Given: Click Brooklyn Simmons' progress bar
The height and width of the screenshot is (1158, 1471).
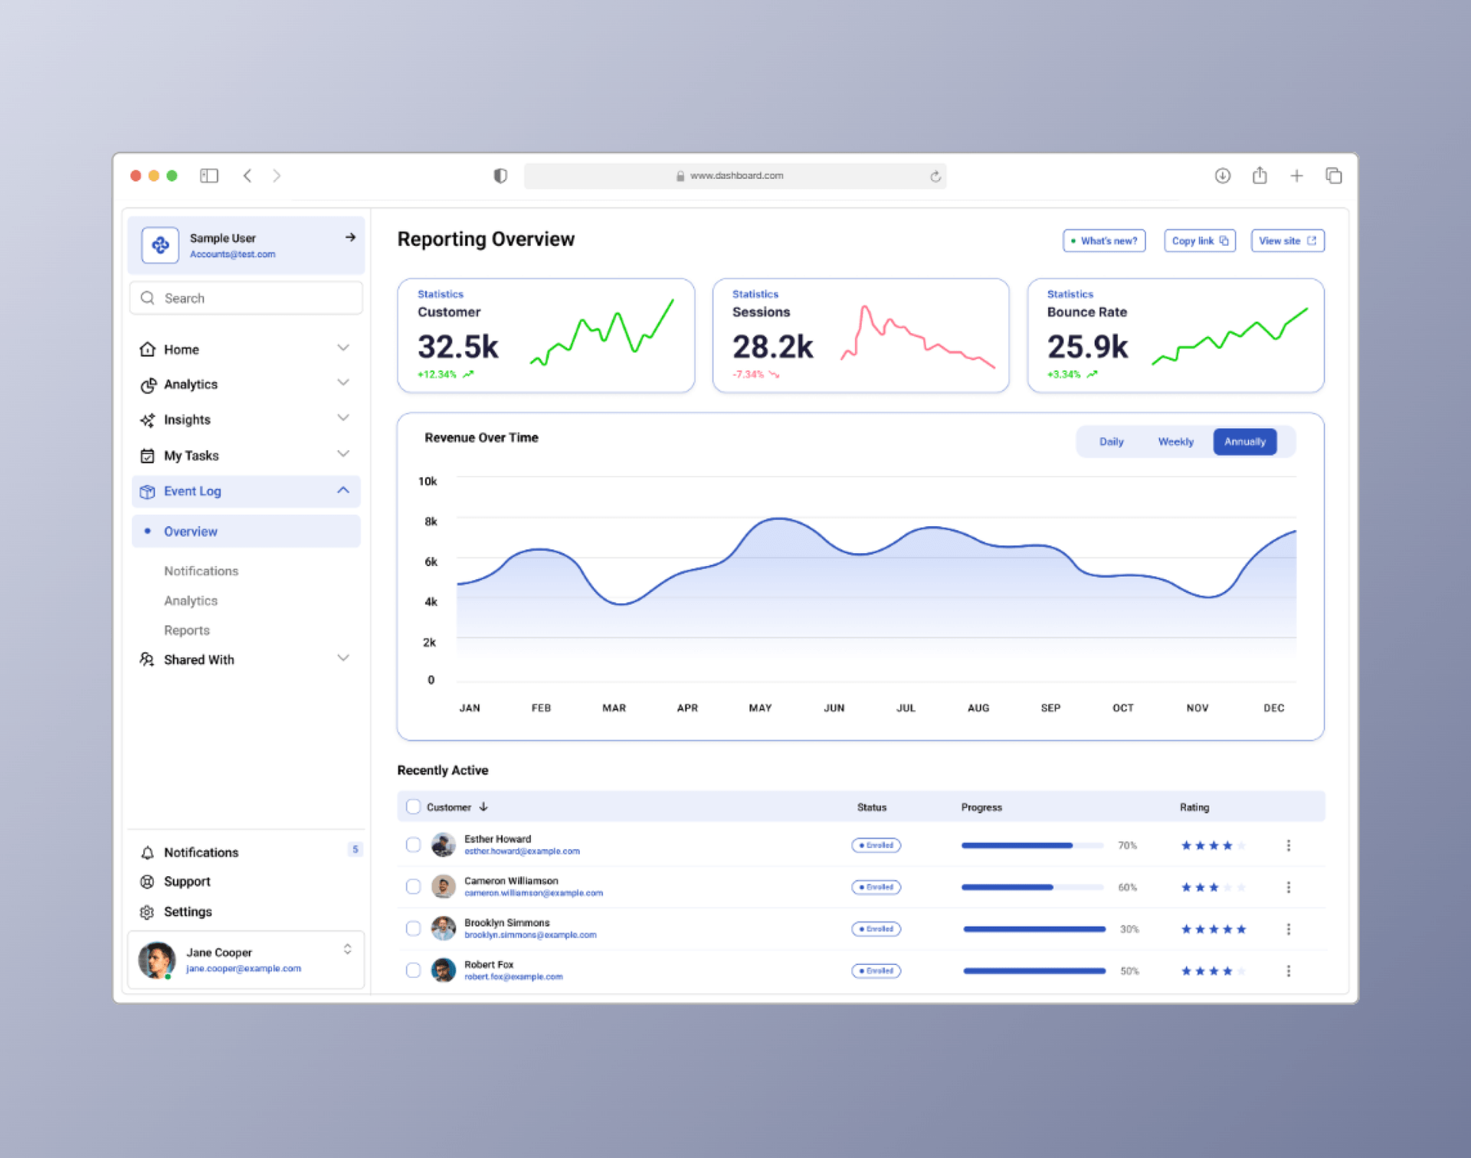Looking at the screenshot, I should [x=1033, y=928].
